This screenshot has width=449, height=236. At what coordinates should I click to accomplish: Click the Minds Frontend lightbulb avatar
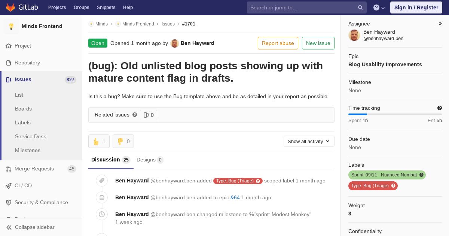tap(11, 26)
